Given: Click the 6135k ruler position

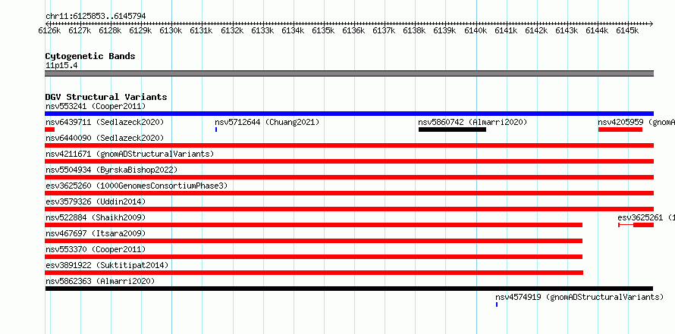Looking at the screenshot, I should click(x=324, y=30).
